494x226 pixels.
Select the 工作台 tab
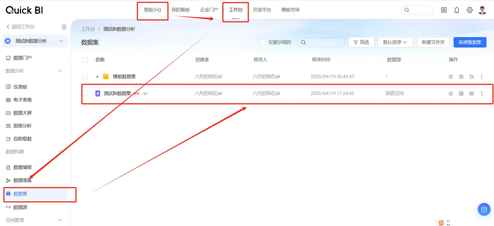[236, 10]
